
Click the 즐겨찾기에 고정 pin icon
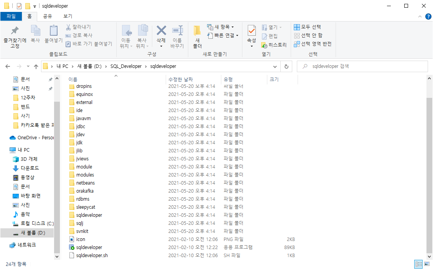[15, 30]
